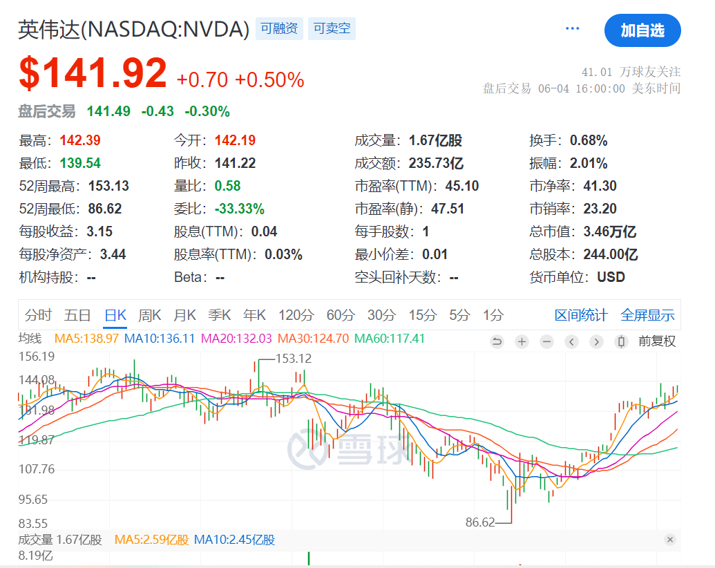
Task: Click the 153.12 high marker on chart
Action: coord(294,359)
